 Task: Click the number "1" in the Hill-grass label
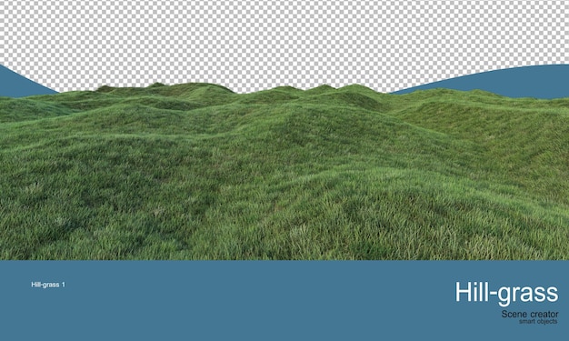coord(63,285)
